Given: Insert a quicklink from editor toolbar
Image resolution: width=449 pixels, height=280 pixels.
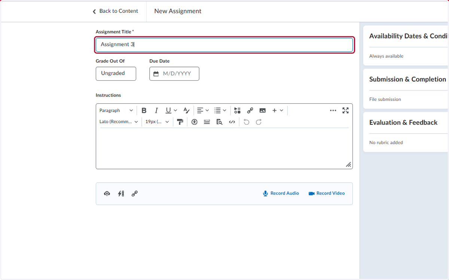Looking at the screenshot, I should pyautogui.click(x=250, y=111).
